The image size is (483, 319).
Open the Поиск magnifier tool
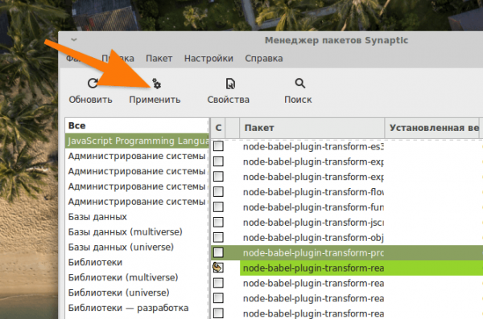pyautogui.click(x=298, y=91)
